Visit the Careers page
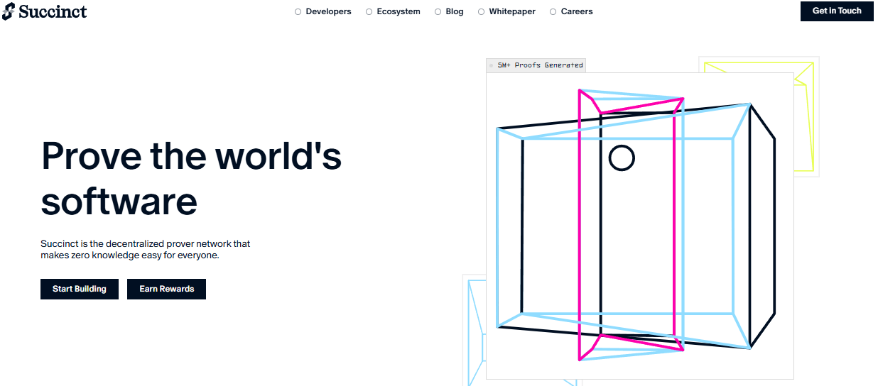878x386 pixels. [571, 11]
